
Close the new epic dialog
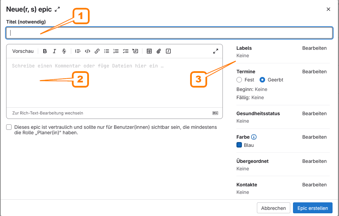click(328, 9)
